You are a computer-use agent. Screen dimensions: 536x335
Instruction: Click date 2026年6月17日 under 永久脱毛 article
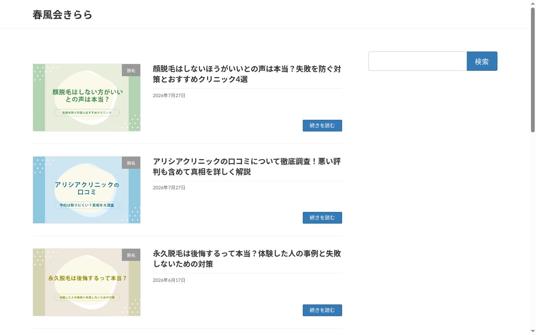tap(169, 280)
